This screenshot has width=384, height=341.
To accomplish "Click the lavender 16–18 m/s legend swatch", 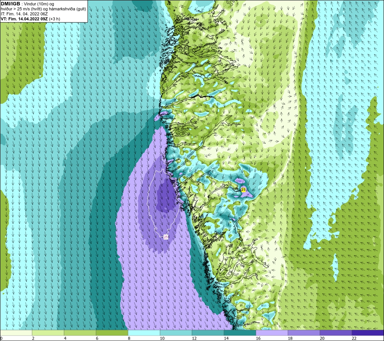I will tap(272, 333).
